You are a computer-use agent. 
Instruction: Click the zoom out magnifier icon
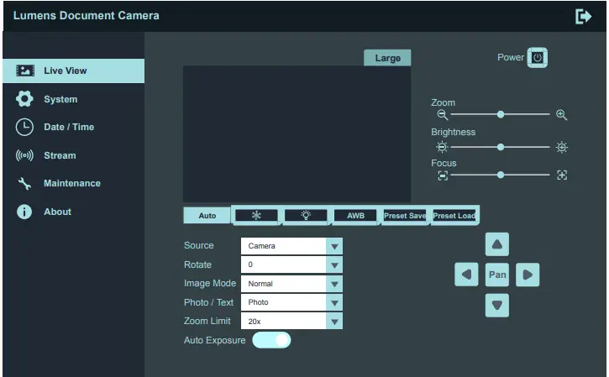click(443, 114)
